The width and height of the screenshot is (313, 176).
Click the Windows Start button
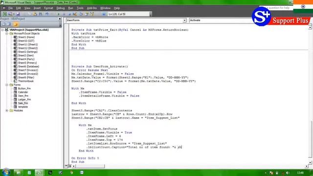click(x=6, y=172)
